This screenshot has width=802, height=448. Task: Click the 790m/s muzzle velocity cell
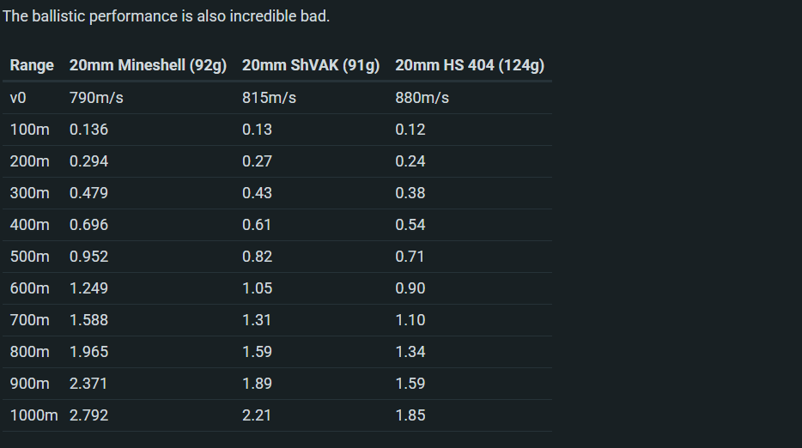[x=96, y=98]
